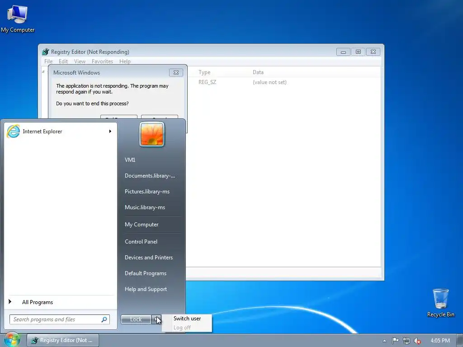Open the View menu in Registry Editor
463x347 pixels.
[80, 61]
